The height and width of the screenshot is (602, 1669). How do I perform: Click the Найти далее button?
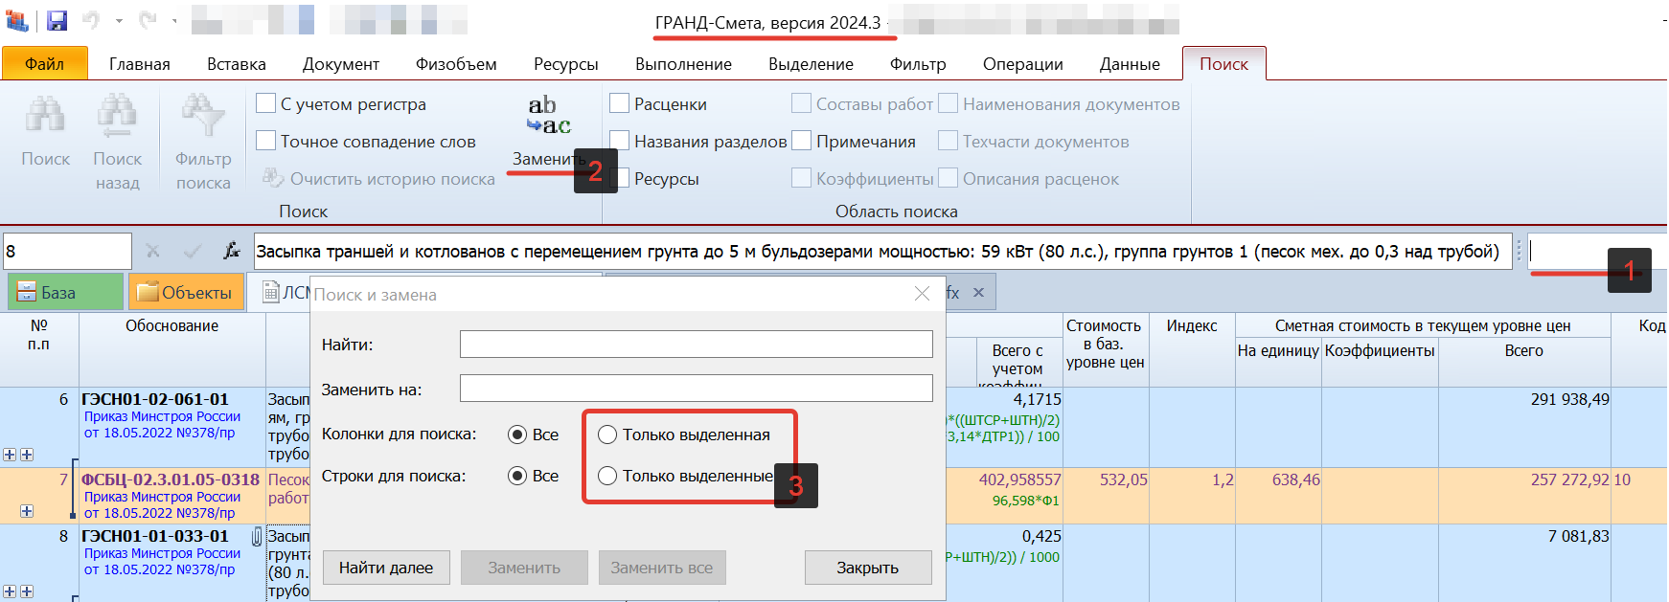pos(386,568)
